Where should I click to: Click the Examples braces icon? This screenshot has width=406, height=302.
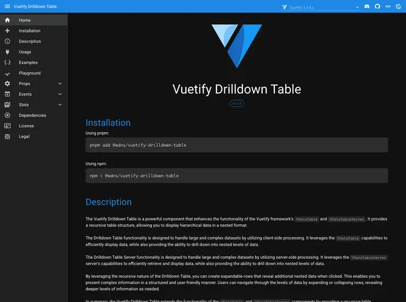point(7,63)
